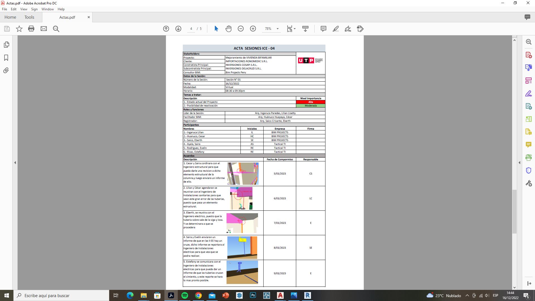535x301 pixels.
Task: Select the highlight text pen tool
Action: point(335,29)
